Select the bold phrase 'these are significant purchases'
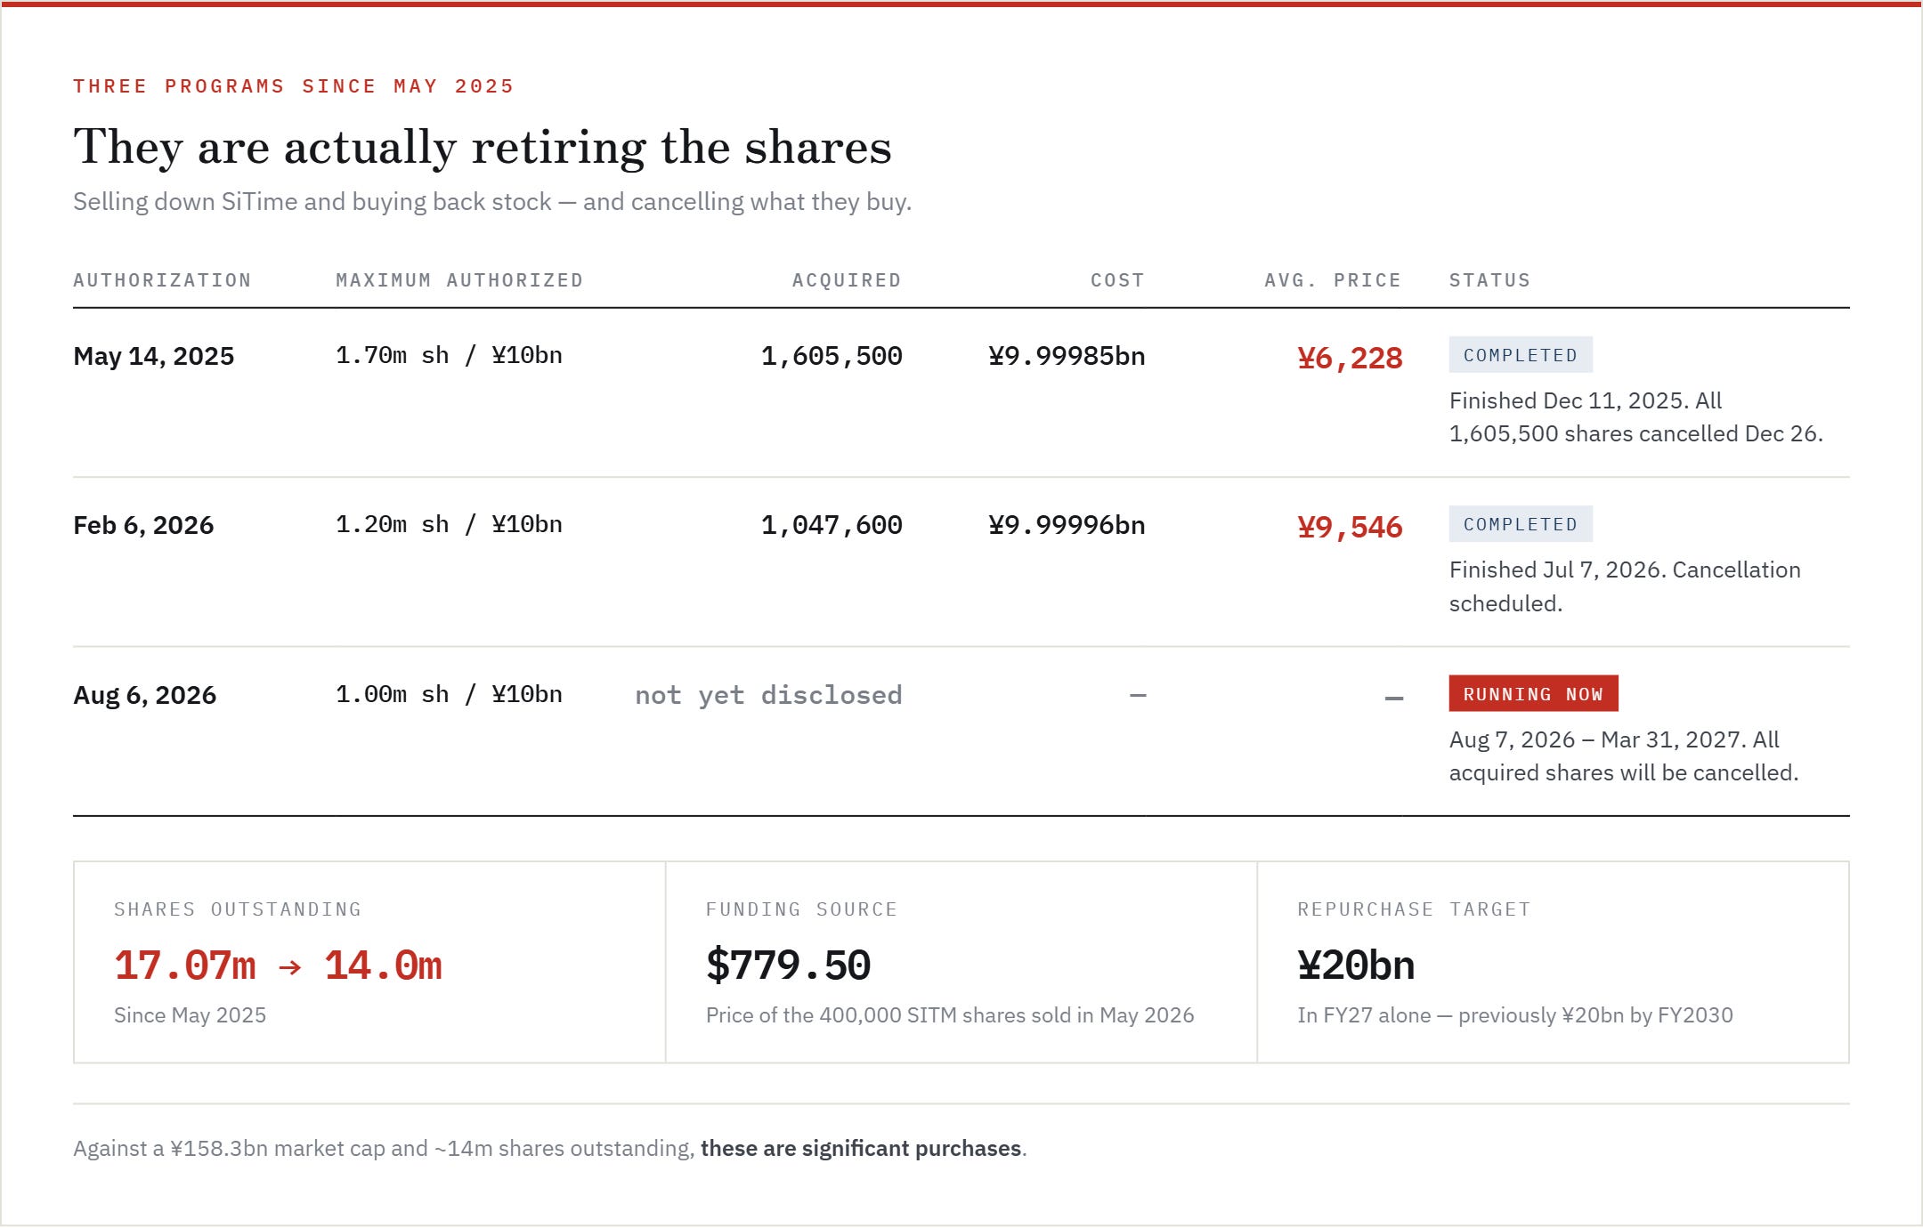Image resolution: width=1923 pixels, height=1228 pixels. (x=861, y=1149)
